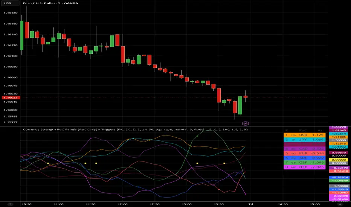Select the NZD -2.025 row in the table
Image resolution: width=351 pixels, height=207 pixels.
304,167
